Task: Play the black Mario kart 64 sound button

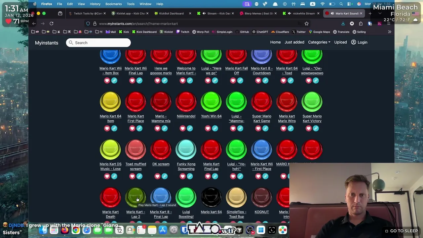Action: 211,198
